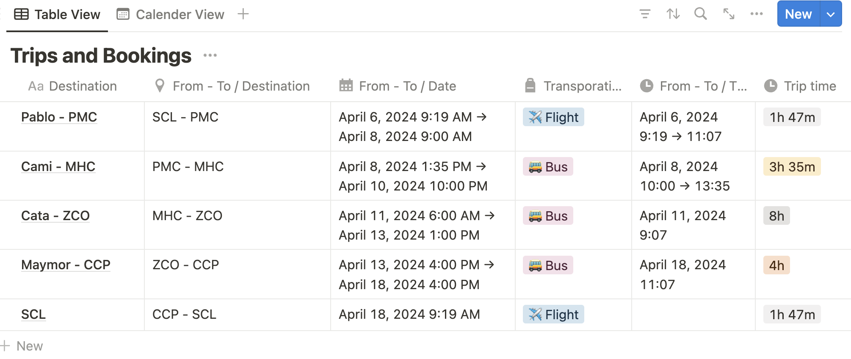Image resolution: width=851 pixels, height=359 pixels.
Task: Open the search magnifier icon
Action: (700, 14)
